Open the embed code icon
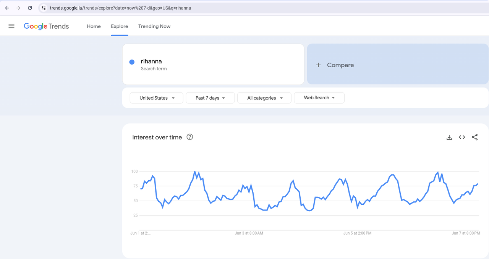 462,138
